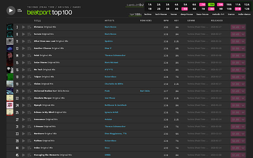Add Another Chance to the queue
The width and height of the screenshot is (253, 158).
(29, 48)
